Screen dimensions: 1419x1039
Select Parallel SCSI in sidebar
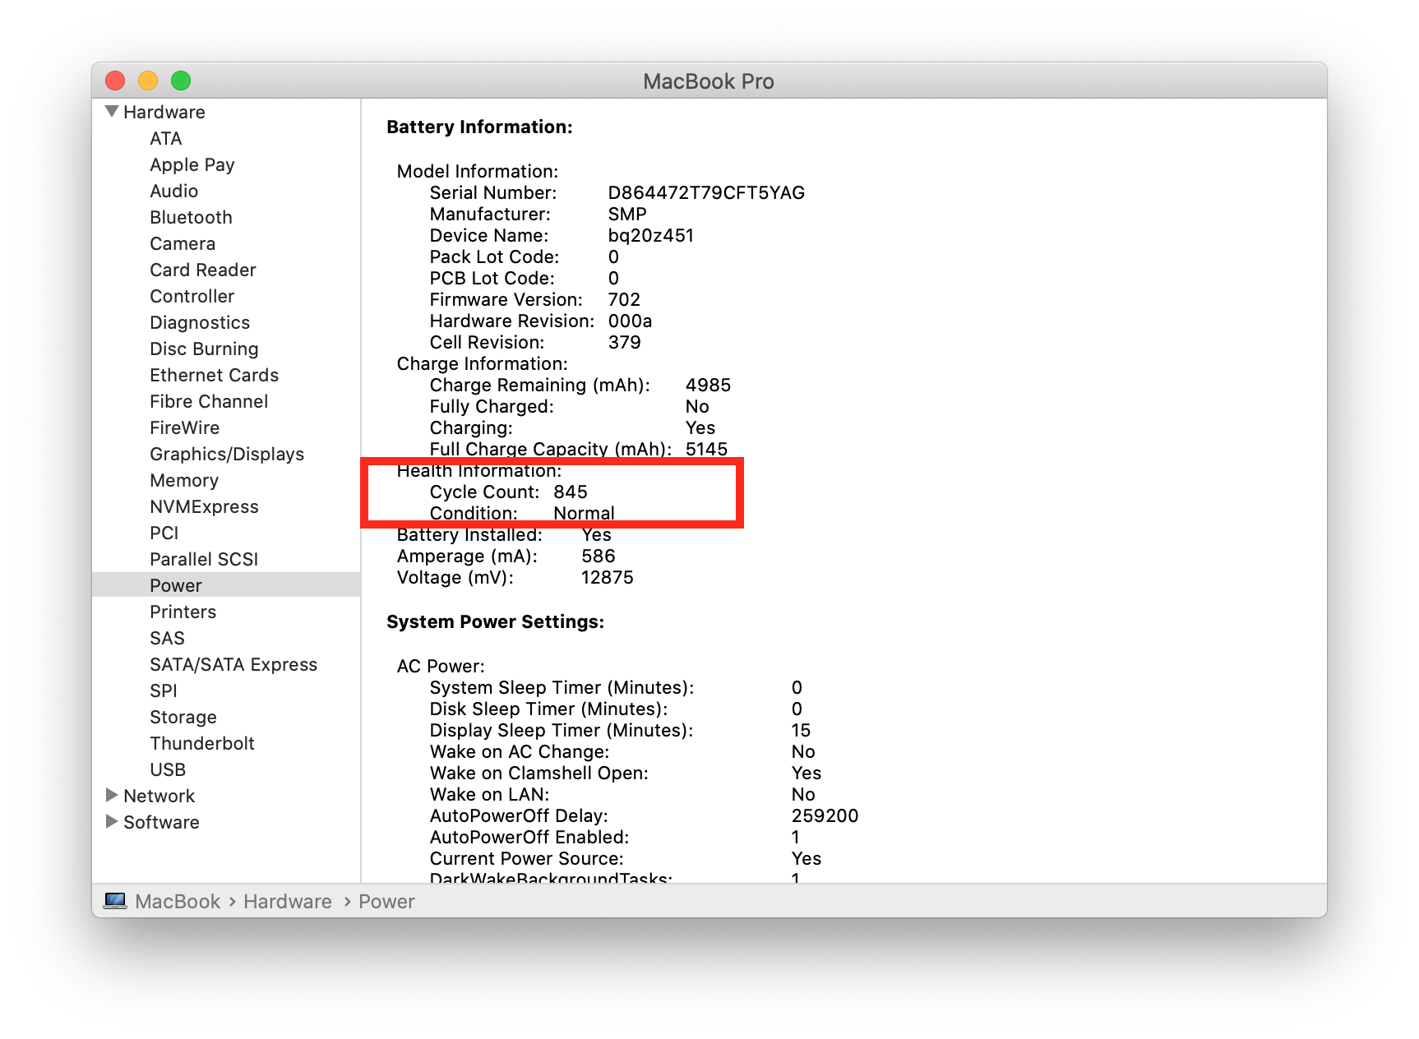[x=204, y=559]
